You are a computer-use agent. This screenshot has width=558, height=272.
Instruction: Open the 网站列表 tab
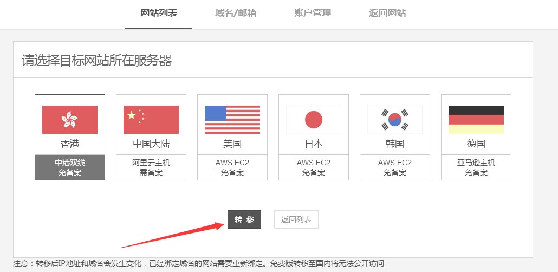(x=159, y=14)
